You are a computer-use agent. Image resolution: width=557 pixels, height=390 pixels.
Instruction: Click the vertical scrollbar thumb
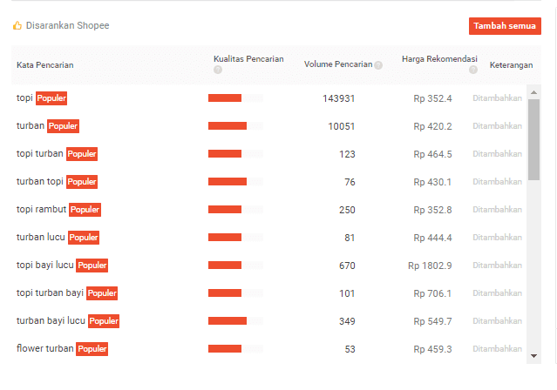pos(533,140)
